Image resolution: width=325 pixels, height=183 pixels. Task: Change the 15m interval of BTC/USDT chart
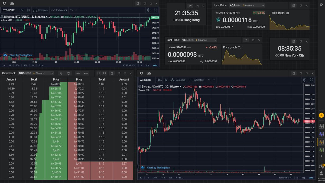(22, 10)
